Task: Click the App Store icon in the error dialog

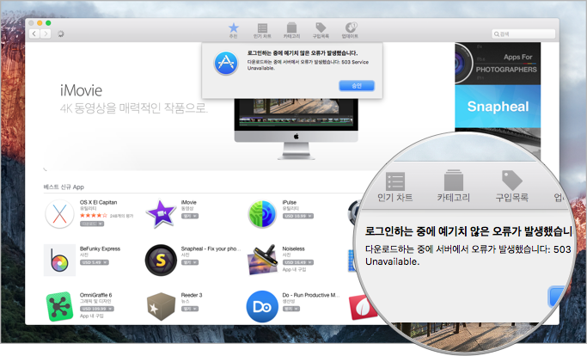Action: coord(226,63)
